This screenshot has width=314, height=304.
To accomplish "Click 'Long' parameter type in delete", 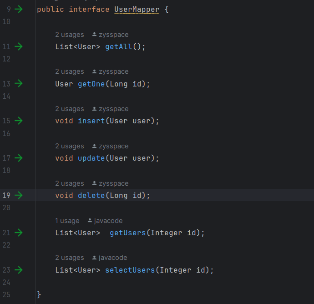I will pos(119,196).
